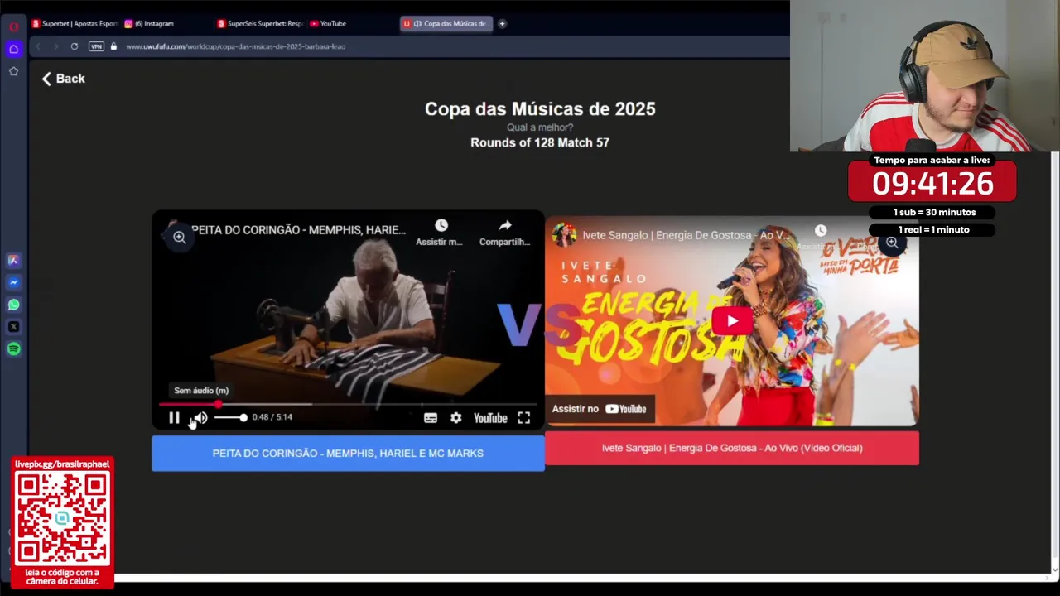Vote for Ivete Sangalo Energia De Gostosa

tap(732, 448)
